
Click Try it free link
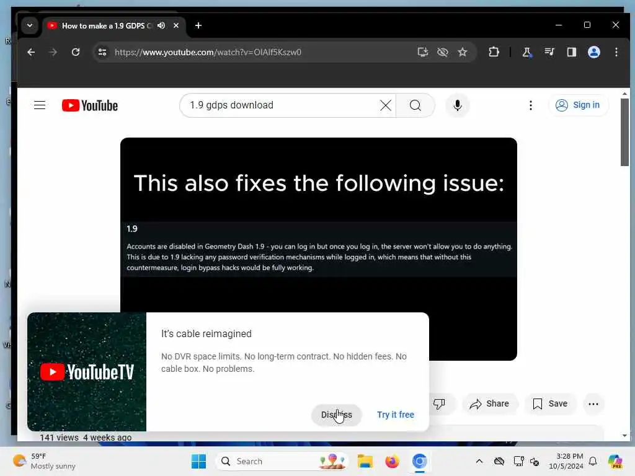pos(395,415)
